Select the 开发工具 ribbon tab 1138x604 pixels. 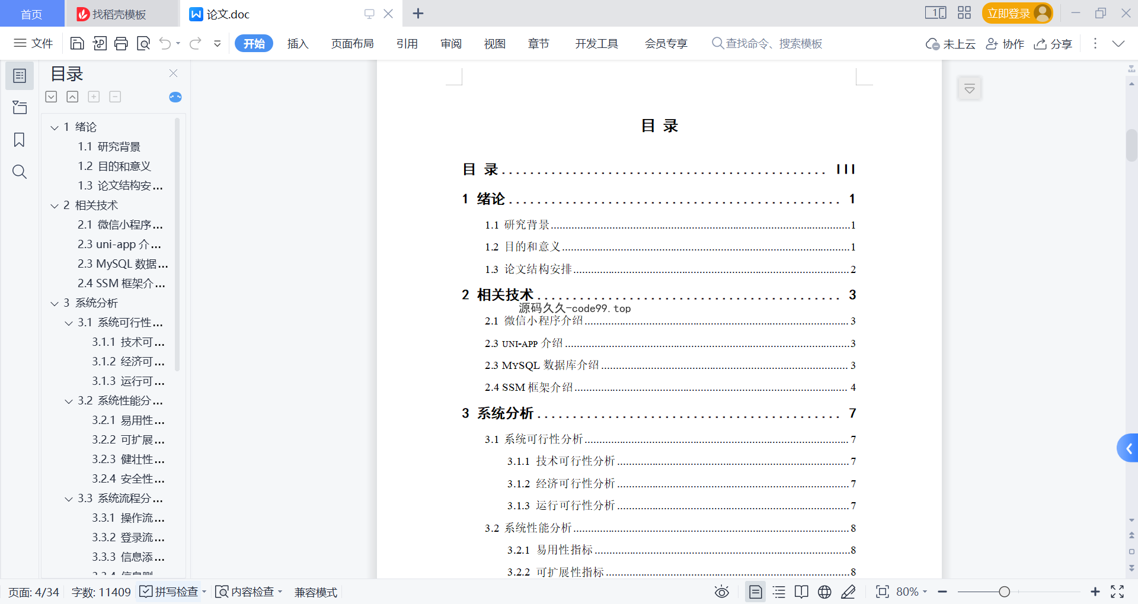596,43
